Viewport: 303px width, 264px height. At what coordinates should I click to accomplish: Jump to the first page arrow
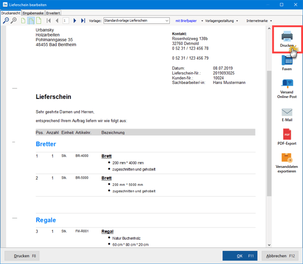49,21
